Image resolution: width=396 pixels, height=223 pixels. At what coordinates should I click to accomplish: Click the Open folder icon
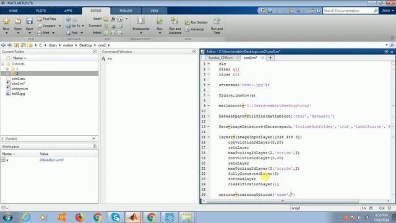[x=18, y=20]
